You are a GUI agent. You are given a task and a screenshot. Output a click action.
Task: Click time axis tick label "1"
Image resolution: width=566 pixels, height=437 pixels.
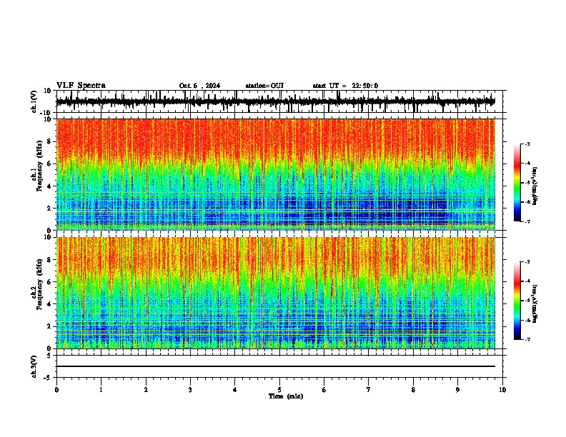click(x=101, y=390)
